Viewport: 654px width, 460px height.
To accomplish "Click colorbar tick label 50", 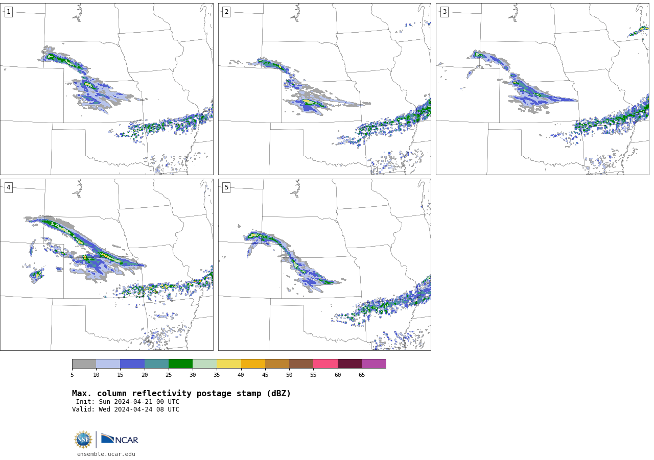I will (x=289, y=375).
